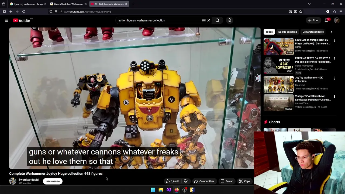Toggle the browser sidebar icon
The height and width of the screenshot is (194, 345).
pos(4,12)
